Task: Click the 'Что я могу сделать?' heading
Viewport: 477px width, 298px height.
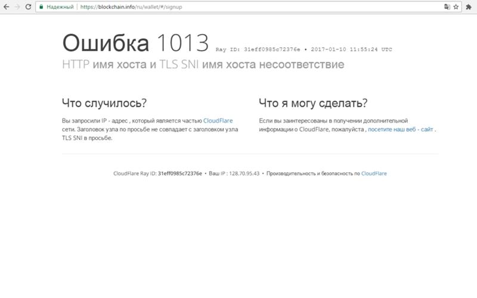Action: point(313,103)
